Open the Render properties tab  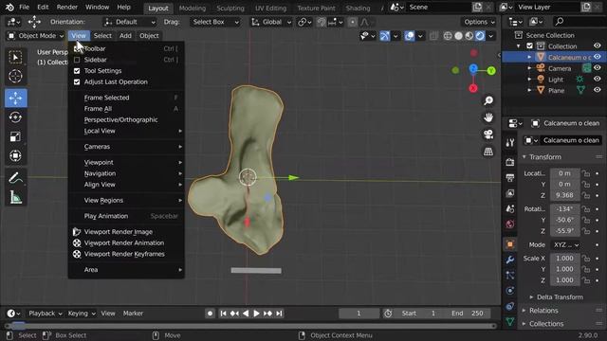[510, 162]
